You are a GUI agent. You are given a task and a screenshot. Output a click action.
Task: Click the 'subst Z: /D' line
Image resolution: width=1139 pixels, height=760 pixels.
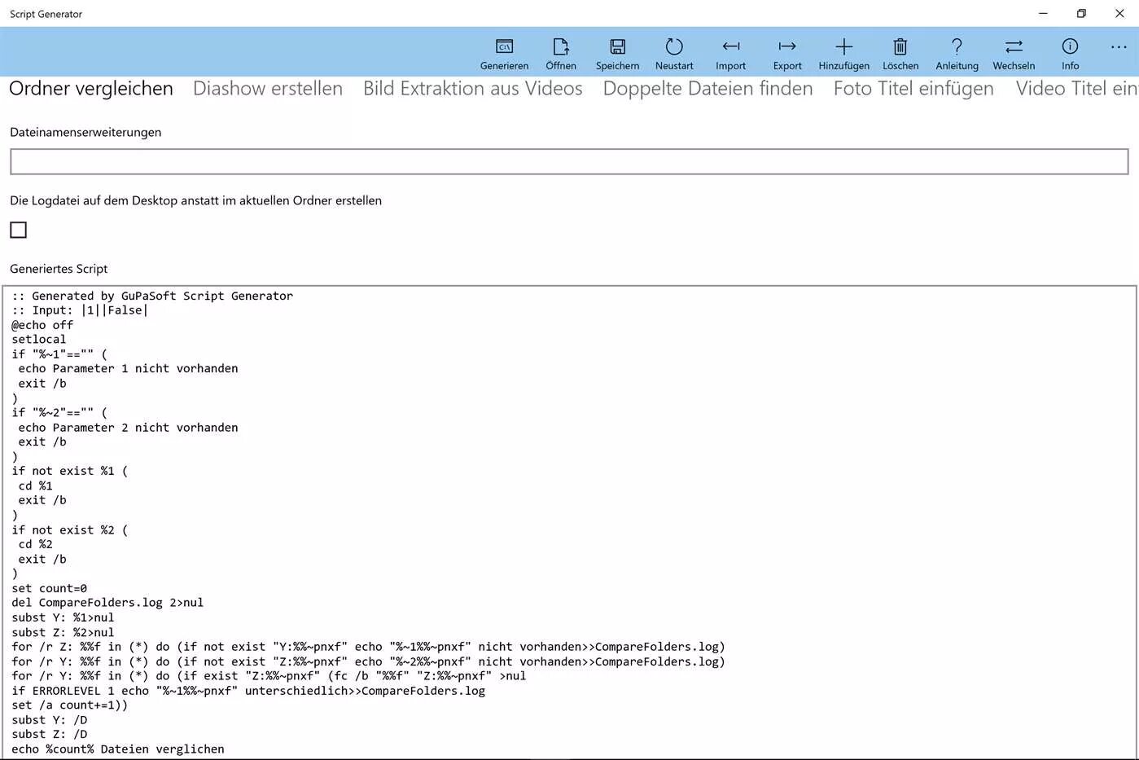tap(50, 735)
